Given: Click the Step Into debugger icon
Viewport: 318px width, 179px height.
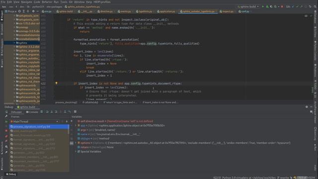Looking at the screenshot, I should (x=52, y=111).
